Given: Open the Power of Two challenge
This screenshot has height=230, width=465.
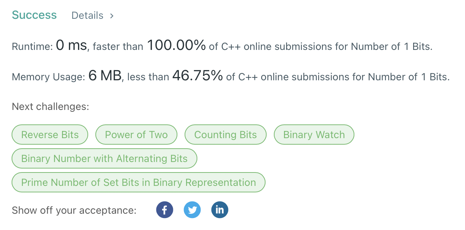Looking at the screenshot, I should coord(136,135).
